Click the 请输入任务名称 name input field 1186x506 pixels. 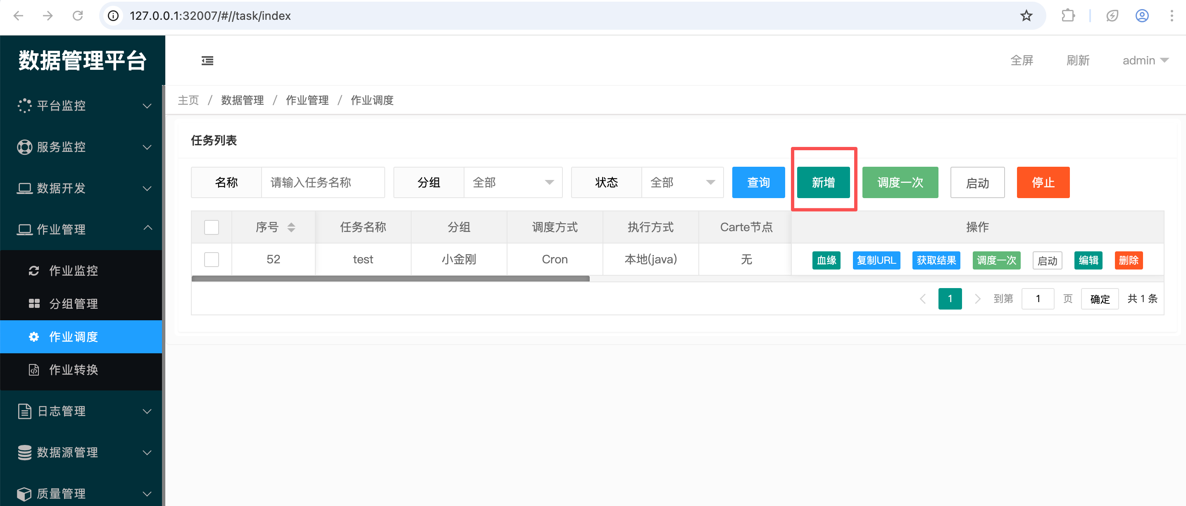coord(322,182)
